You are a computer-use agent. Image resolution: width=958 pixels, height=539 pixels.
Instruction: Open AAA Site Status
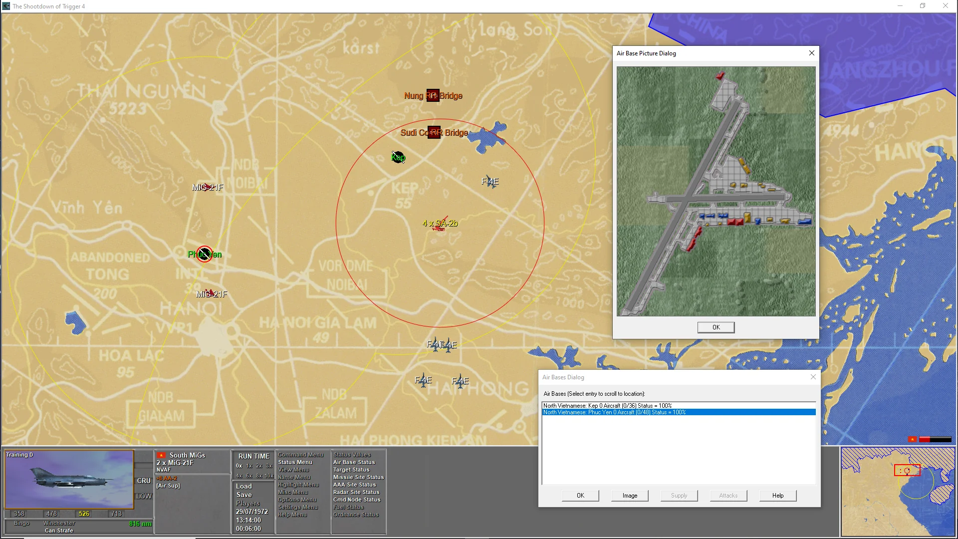click(x=354, y=485)
